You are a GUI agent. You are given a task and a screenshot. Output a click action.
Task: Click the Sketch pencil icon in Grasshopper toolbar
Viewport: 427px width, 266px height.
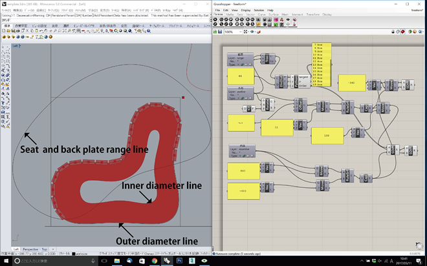point(259,32)
